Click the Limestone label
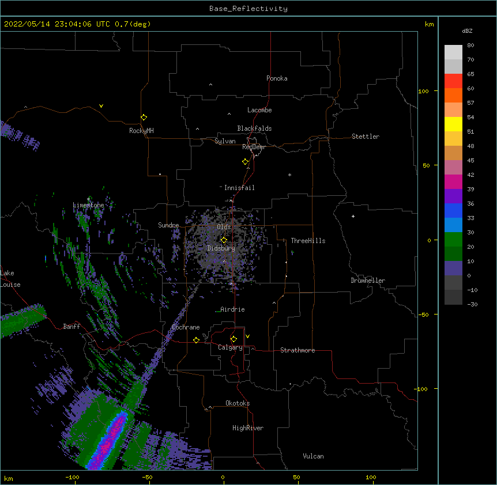This screenshot has width=497, height=485. 88,205
